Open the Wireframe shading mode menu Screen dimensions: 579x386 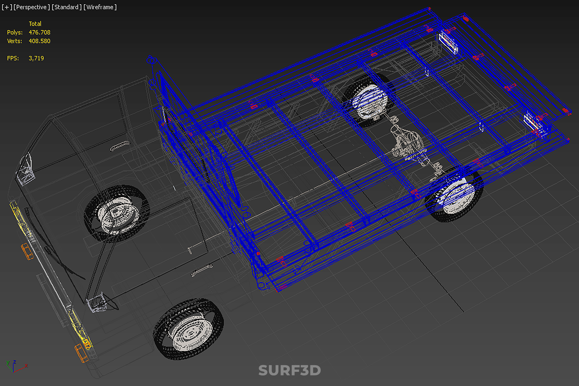tap(100, 7)
